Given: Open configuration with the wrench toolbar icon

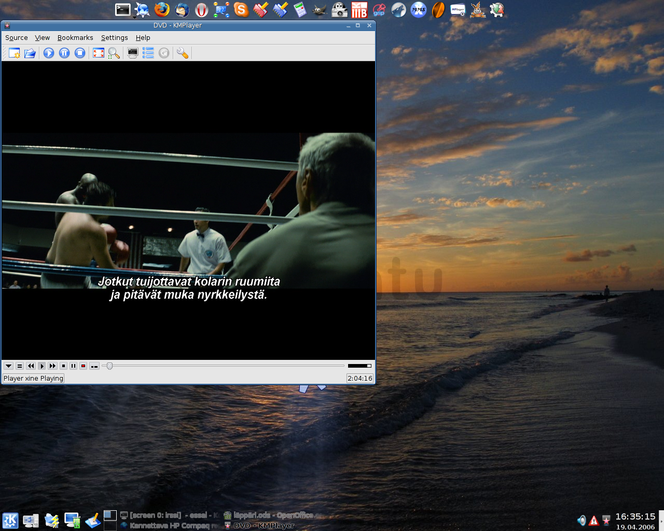Looking at the screenshot, I should click(183, 53).
